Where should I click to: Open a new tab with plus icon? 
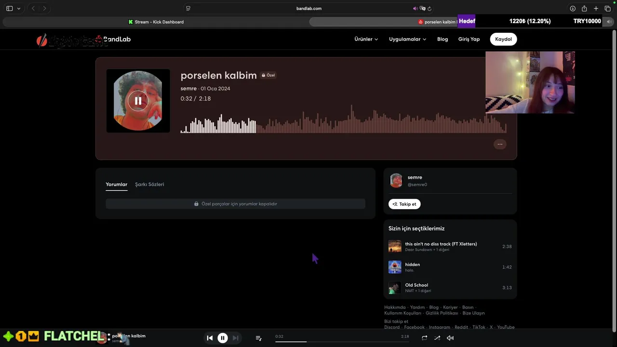tap(596, 8)
